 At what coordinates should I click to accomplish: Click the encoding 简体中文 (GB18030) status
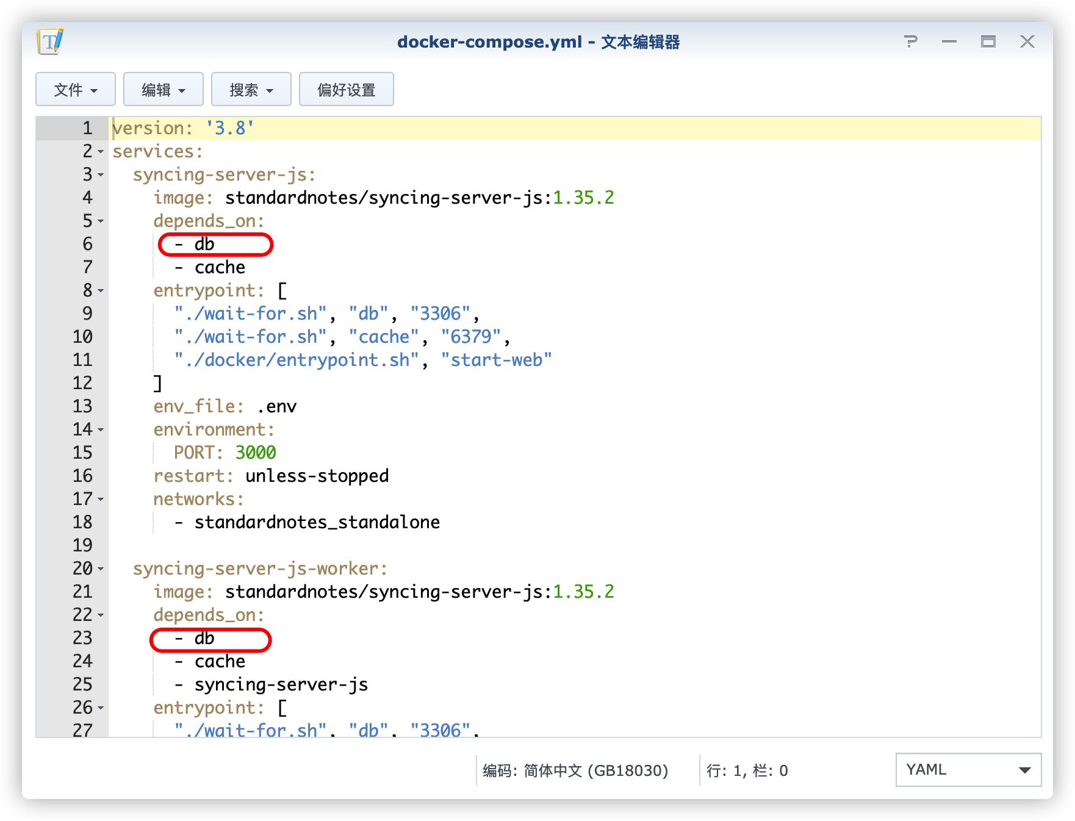pyautogui.click(x=575, y=770)
